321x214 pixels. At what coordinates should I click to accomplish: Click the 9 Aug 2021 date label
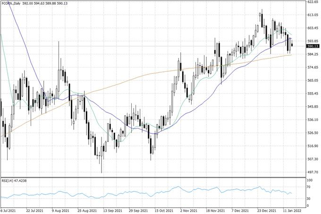(60, 210)
